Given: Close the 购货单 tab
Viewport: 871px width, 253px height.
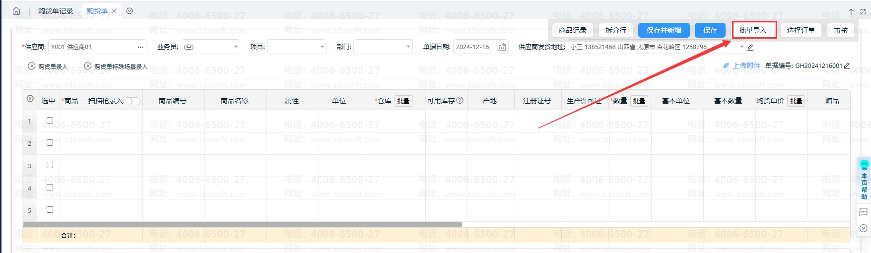Looking at the screenshot, I should click(114, 11).
